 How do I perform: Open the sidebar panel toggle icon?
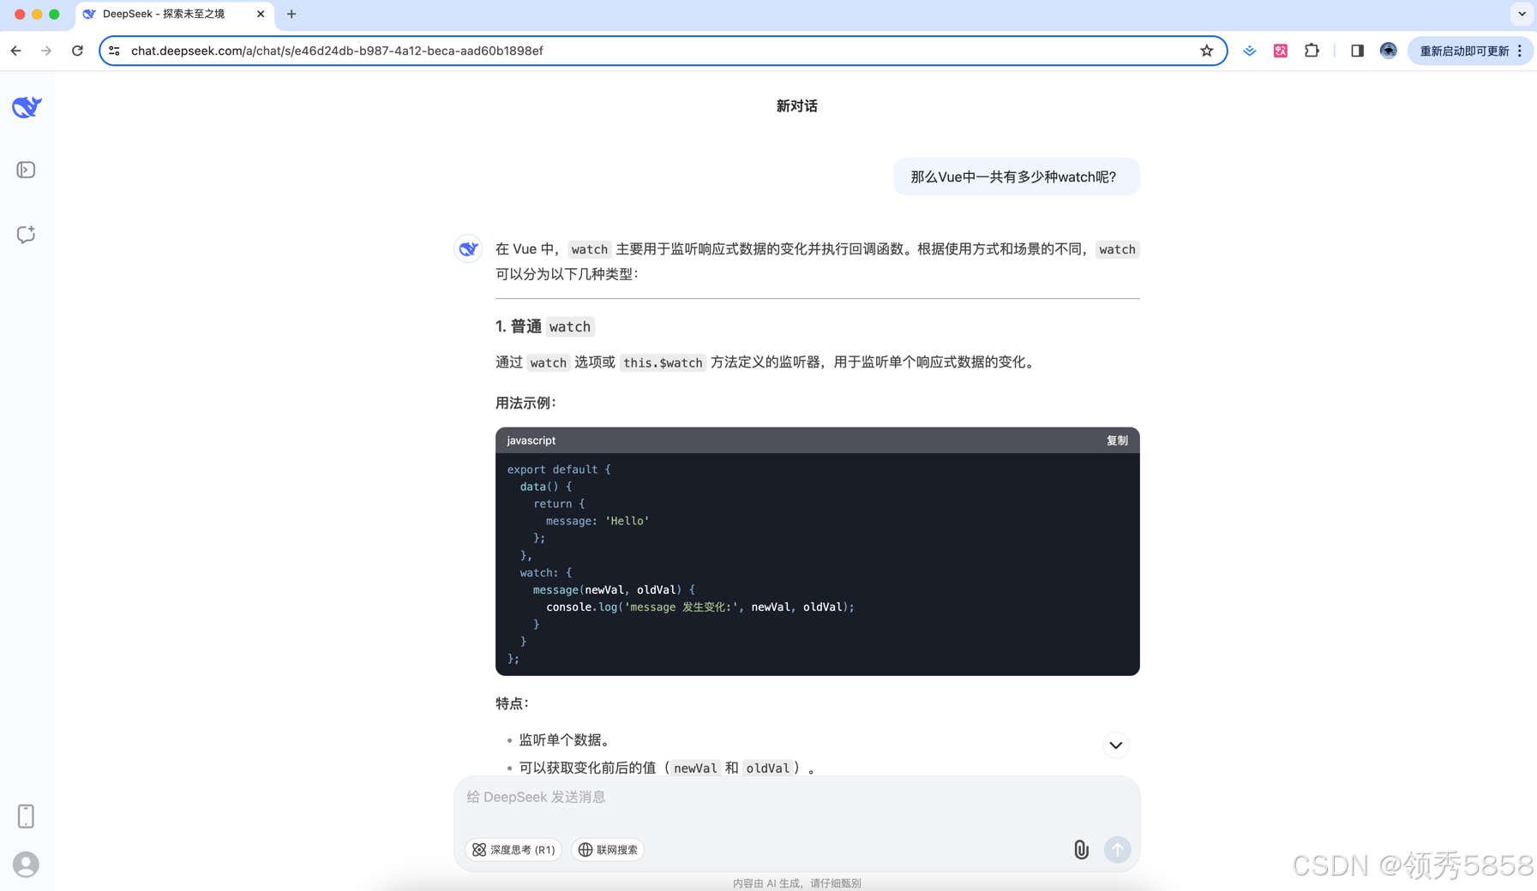26,170
